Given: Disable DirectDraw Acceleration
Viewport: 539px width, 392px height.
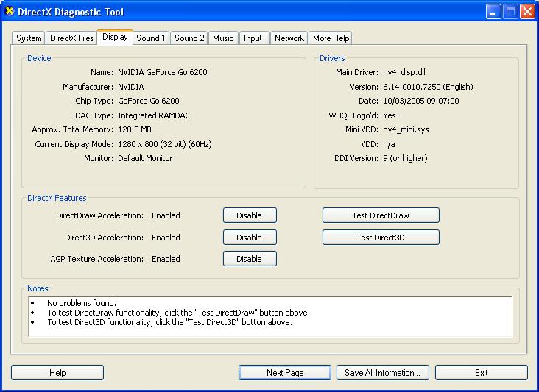Looking at the screenshot, I should pos(250,215).
